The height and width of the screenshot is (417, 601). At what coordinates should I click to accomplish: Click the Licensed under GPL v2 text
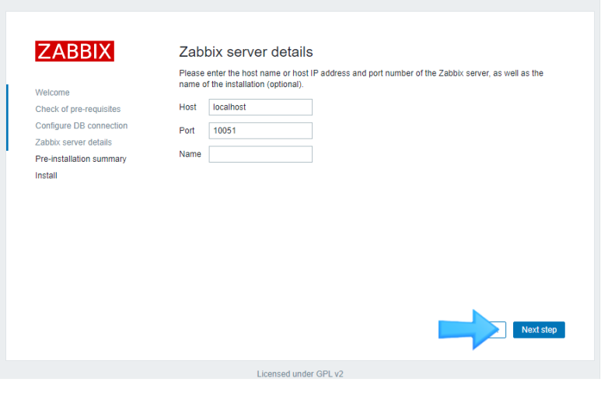[x=300, y=373]
